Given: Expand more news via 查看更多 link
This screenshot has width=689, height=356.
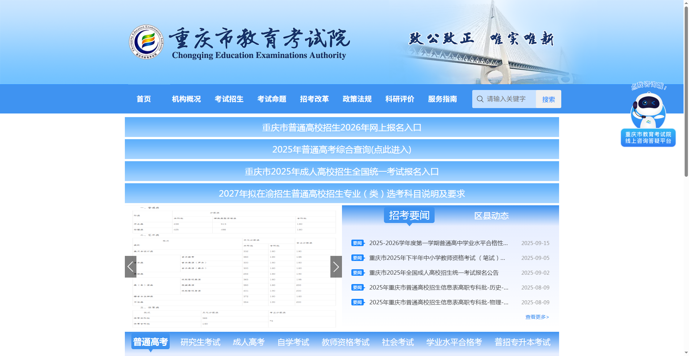Looking at the screenshot, I should pyautogui.click(x=537, y=317).
